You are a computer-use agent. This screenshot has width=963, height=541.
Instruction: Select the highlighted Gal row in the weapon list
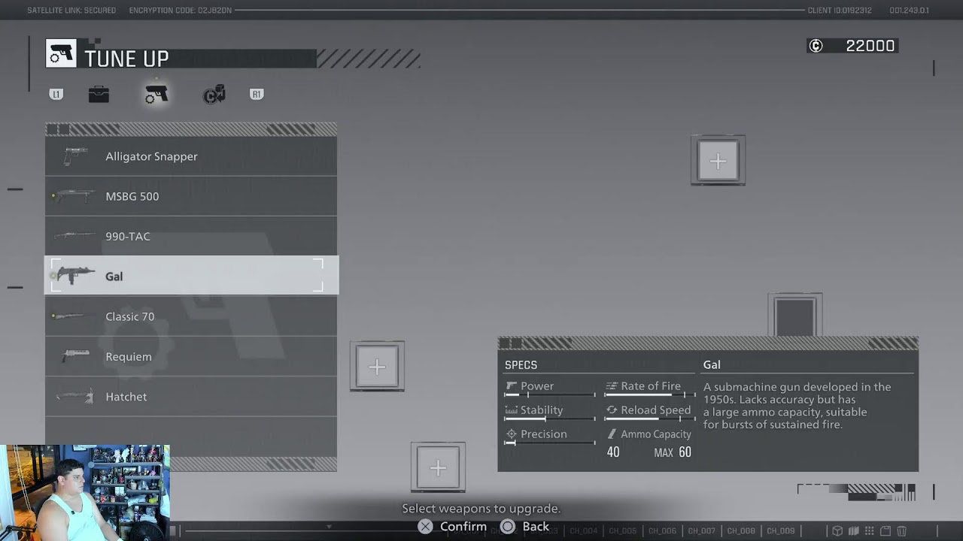click(191, 276)
